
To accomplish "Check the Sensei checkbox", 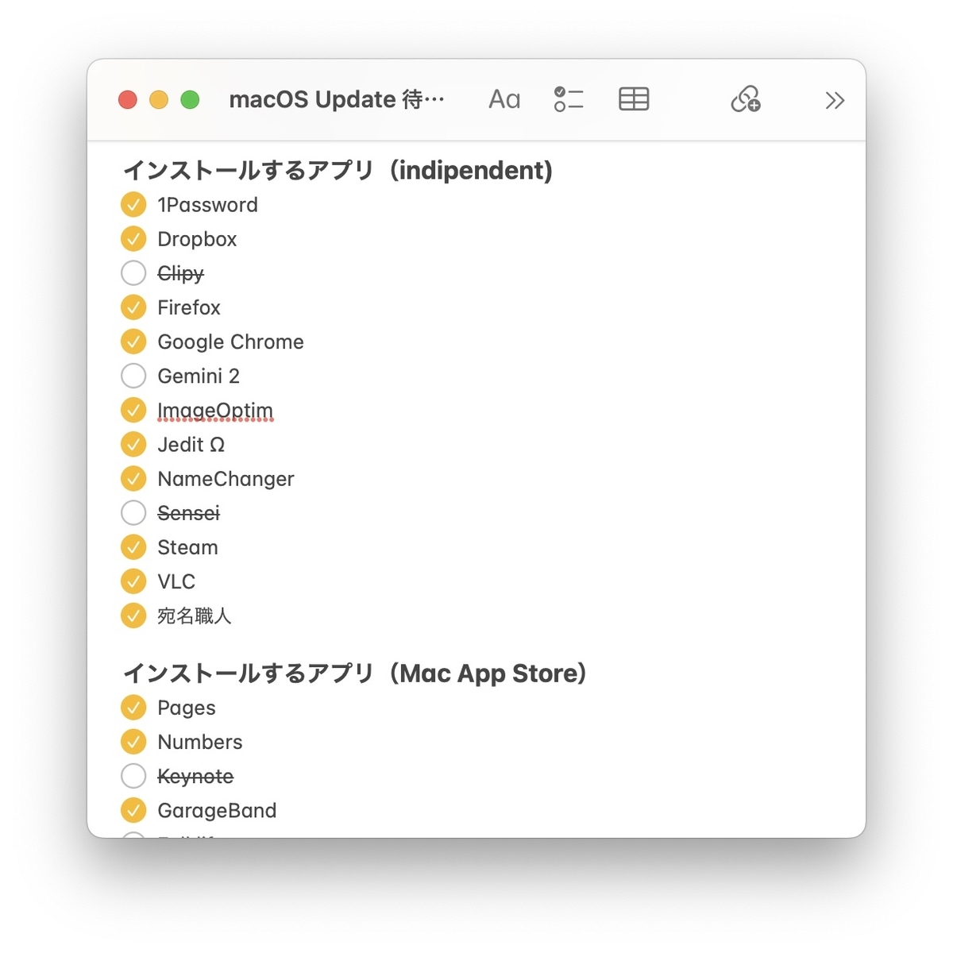I will pos(133,513).
